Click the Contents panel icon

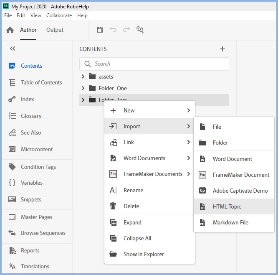pos(12,66)
